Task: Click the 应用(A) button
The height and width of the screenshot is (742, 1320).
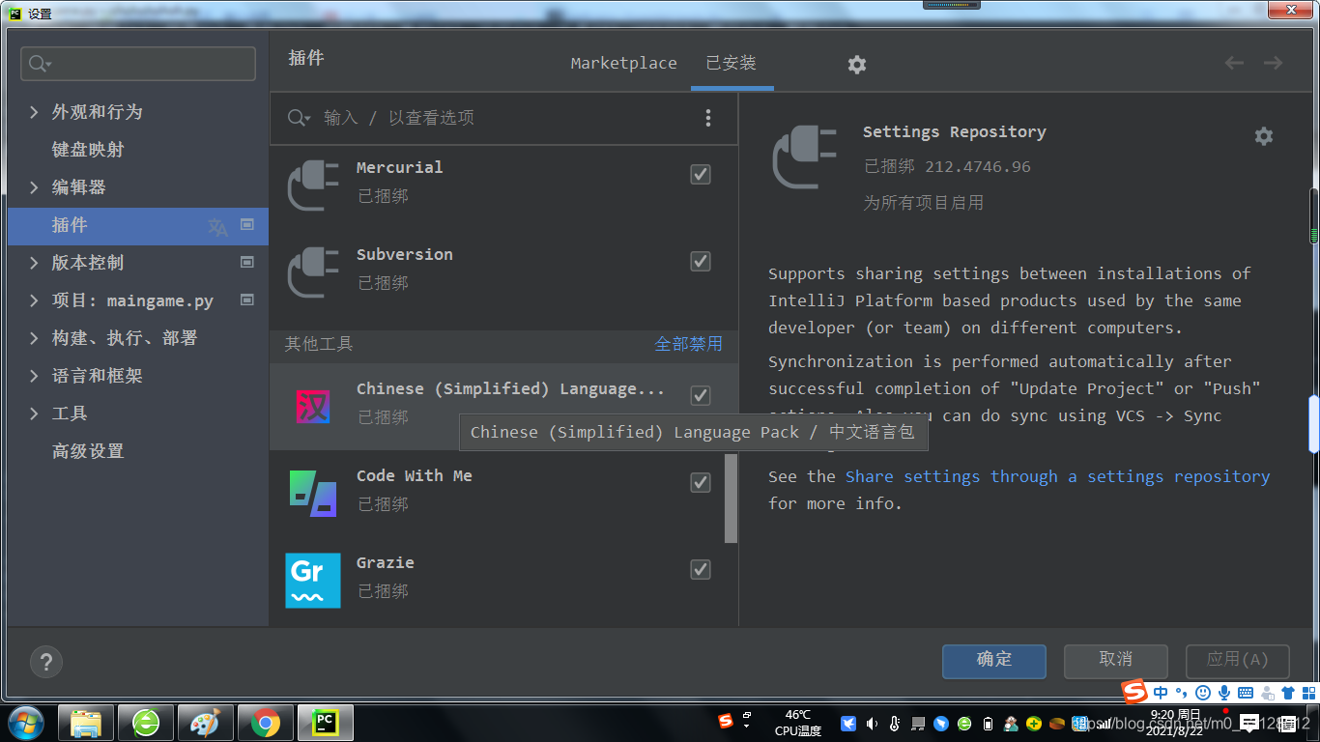Action: (1238, 661)
